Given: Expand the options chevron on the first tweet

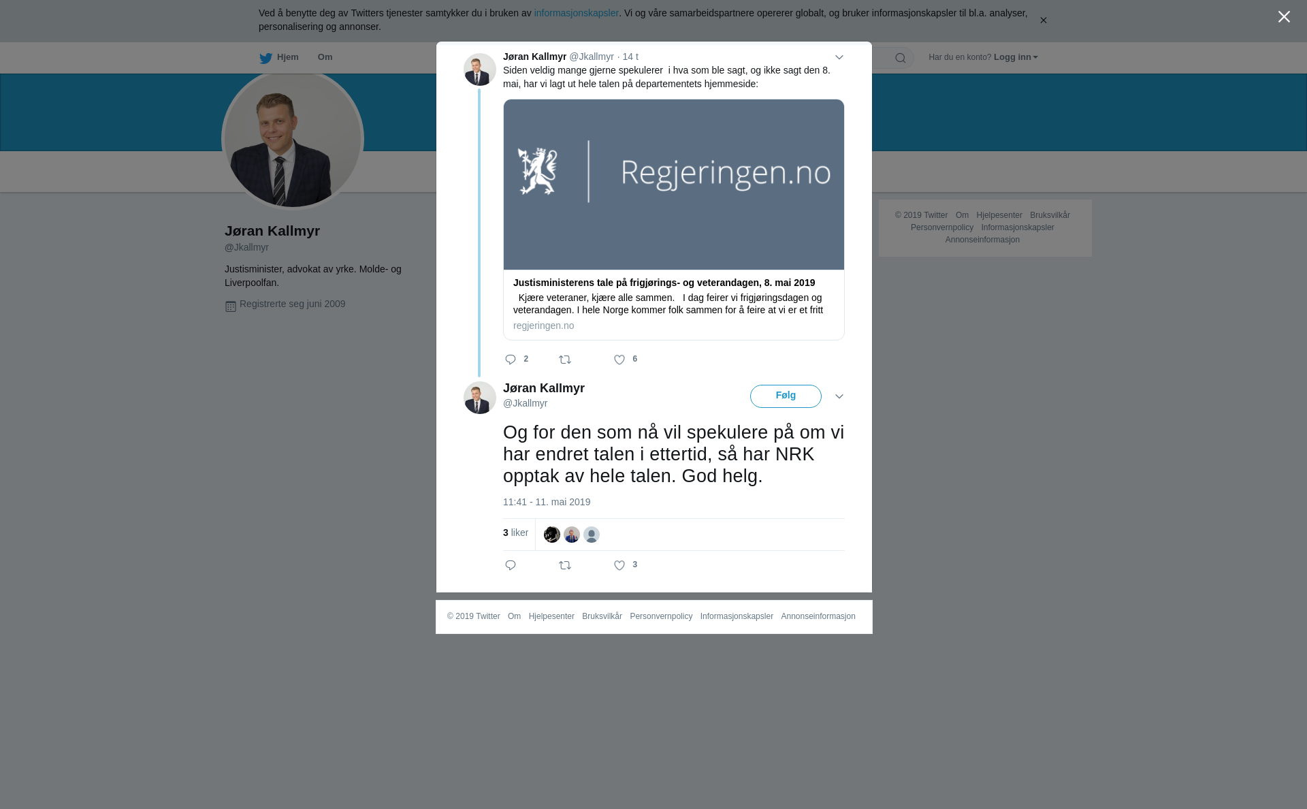Looking at the screenshot, I should tap(839, 57).
